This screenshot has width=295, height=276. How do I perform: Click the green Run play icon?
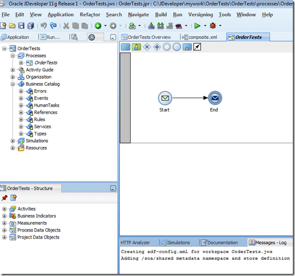[197, 26]
